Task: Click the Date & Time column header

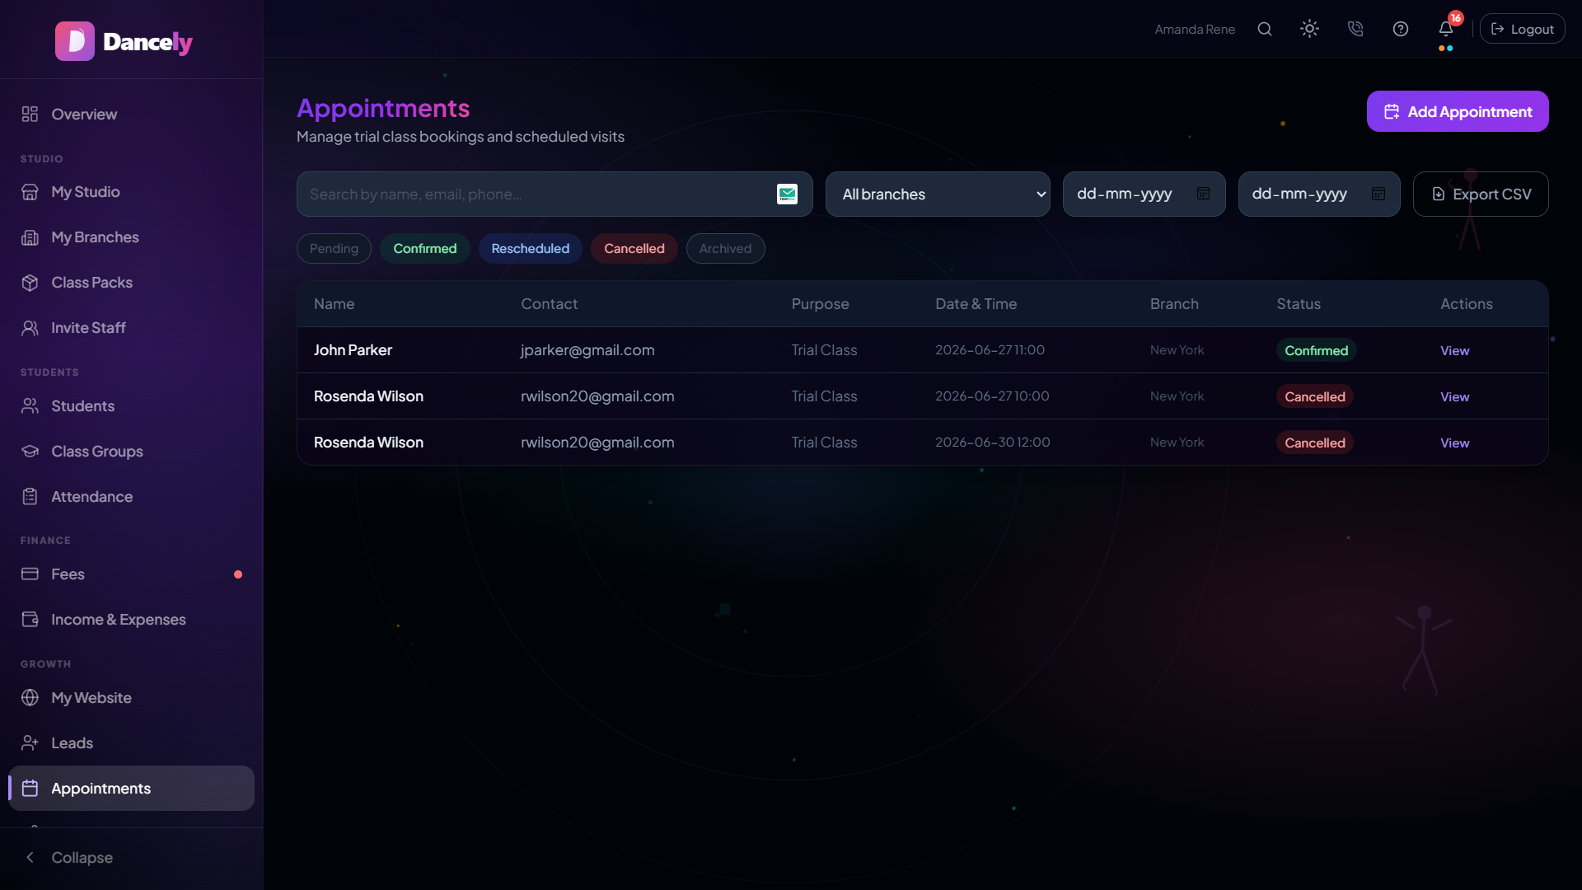Action: pyautogui.click(x=976, y=303)
